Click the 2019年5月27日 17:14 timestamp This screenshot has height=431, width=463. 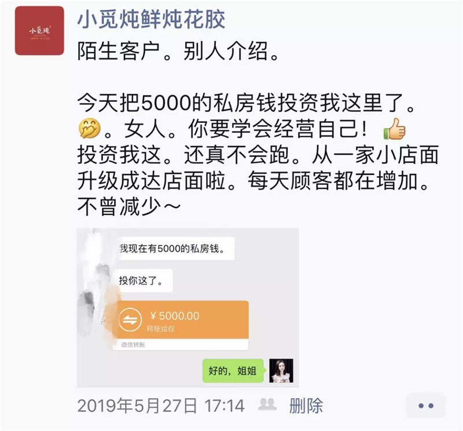[x=161, y=406]
